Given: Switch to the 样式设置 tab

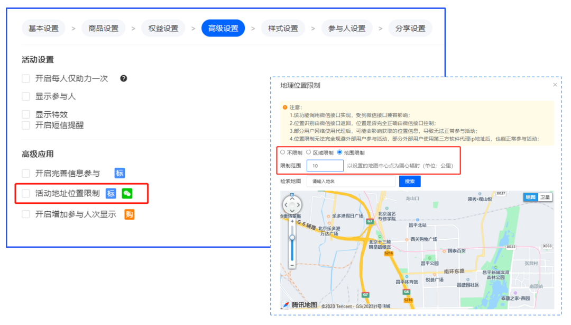Looking at the screenshot, I should 285,28.
